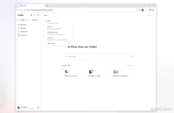Click the site lock icon
The width and height of the screenshot is (174, 113).
[x=24, y=10]
